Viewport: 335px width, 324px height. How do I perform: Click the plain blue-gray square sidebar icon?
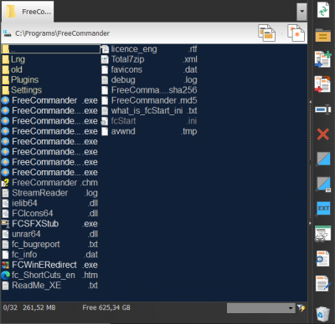click(323, 159)
